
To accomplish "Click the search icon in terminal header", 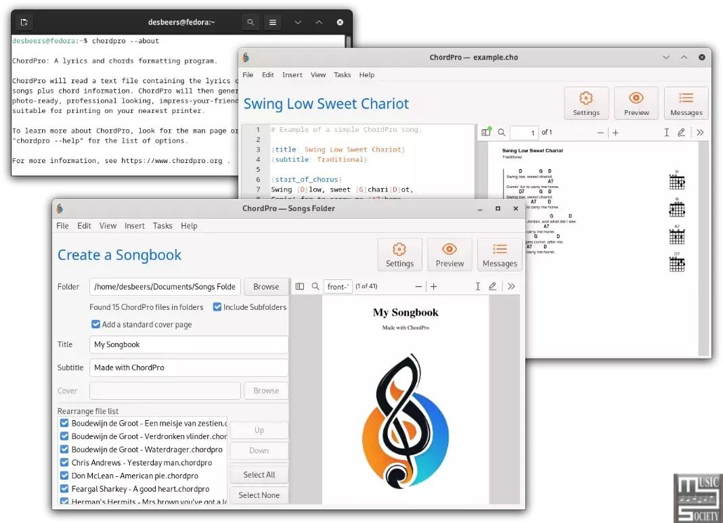I will 250,22.
